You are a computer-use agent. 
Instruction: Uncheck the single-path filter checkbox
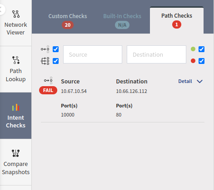pos(55,49)
